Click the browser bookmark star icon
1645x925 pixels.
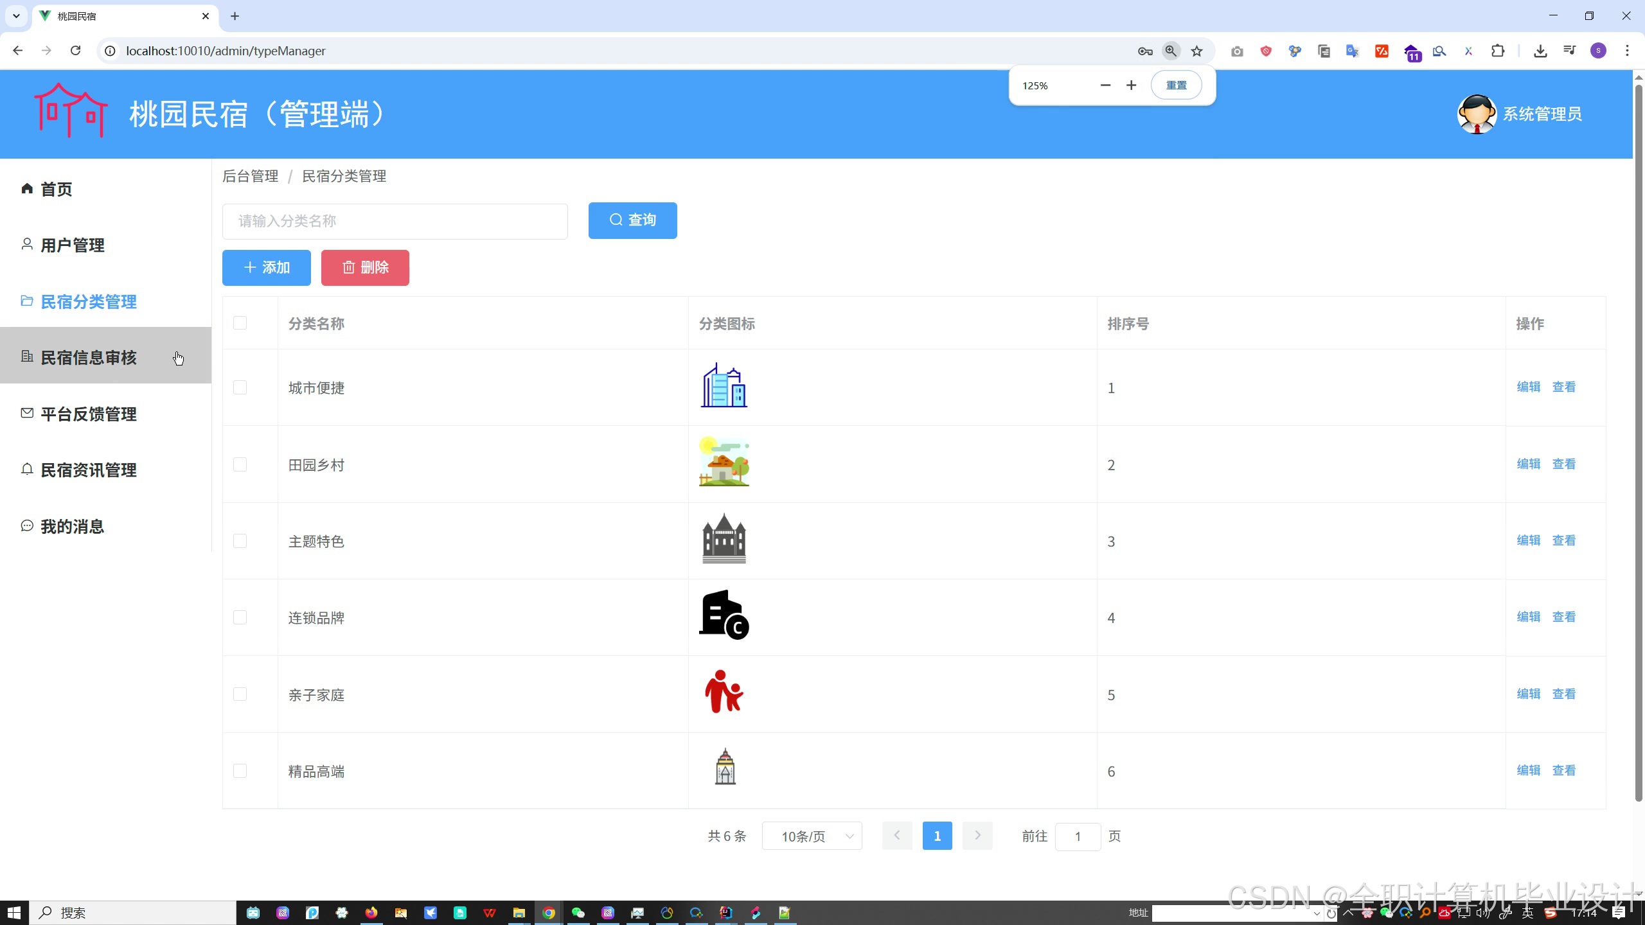1196,51
